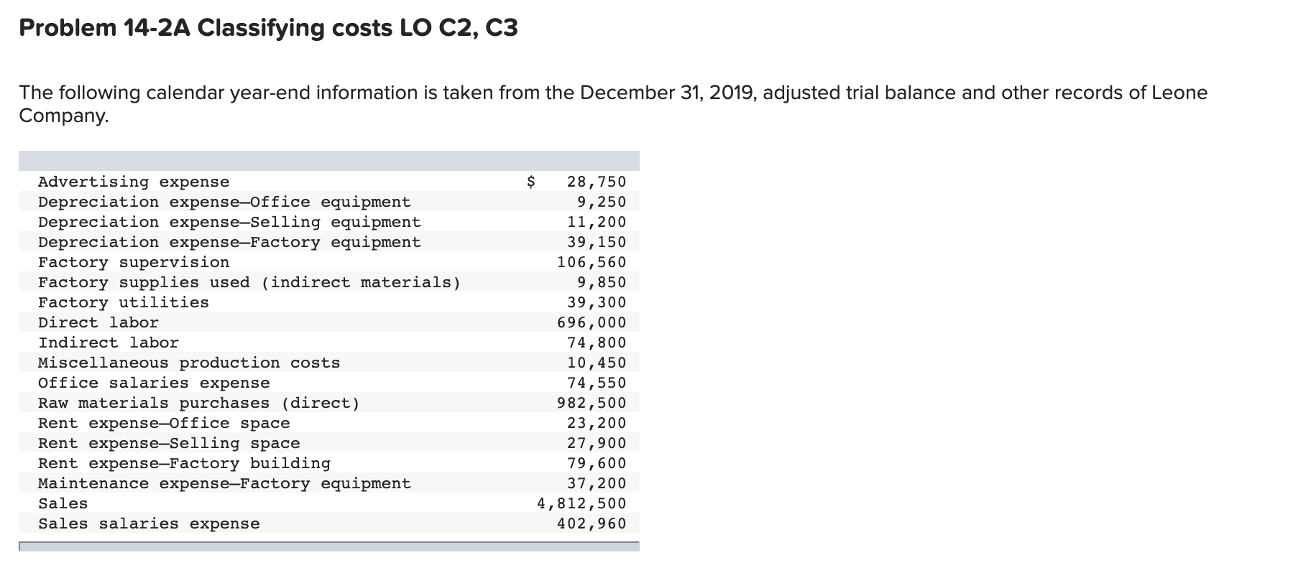
Task: Select "Depreciation expense—Office equipment" label
Action: click(x=224, y=202)
